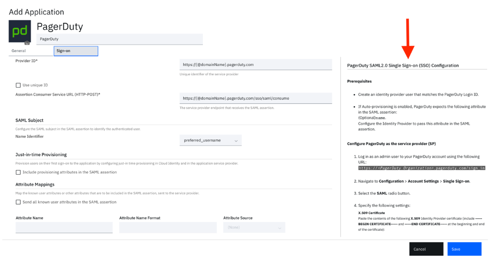Click the Add Application title
490x260 pixels.
[36, 12]
